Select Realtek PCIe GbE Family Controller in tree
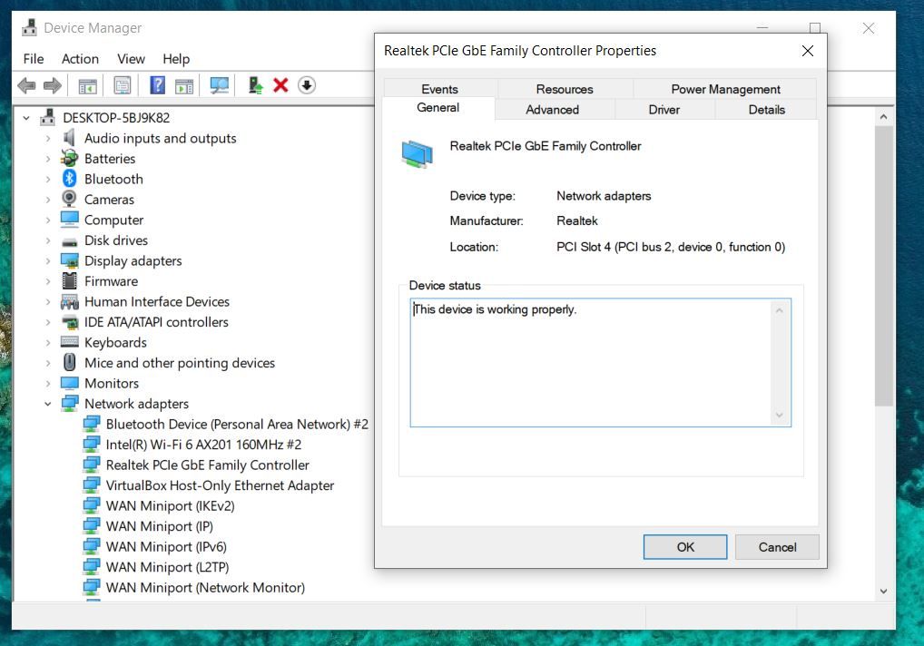Screen dimensions: 924x646 (208, 465)
